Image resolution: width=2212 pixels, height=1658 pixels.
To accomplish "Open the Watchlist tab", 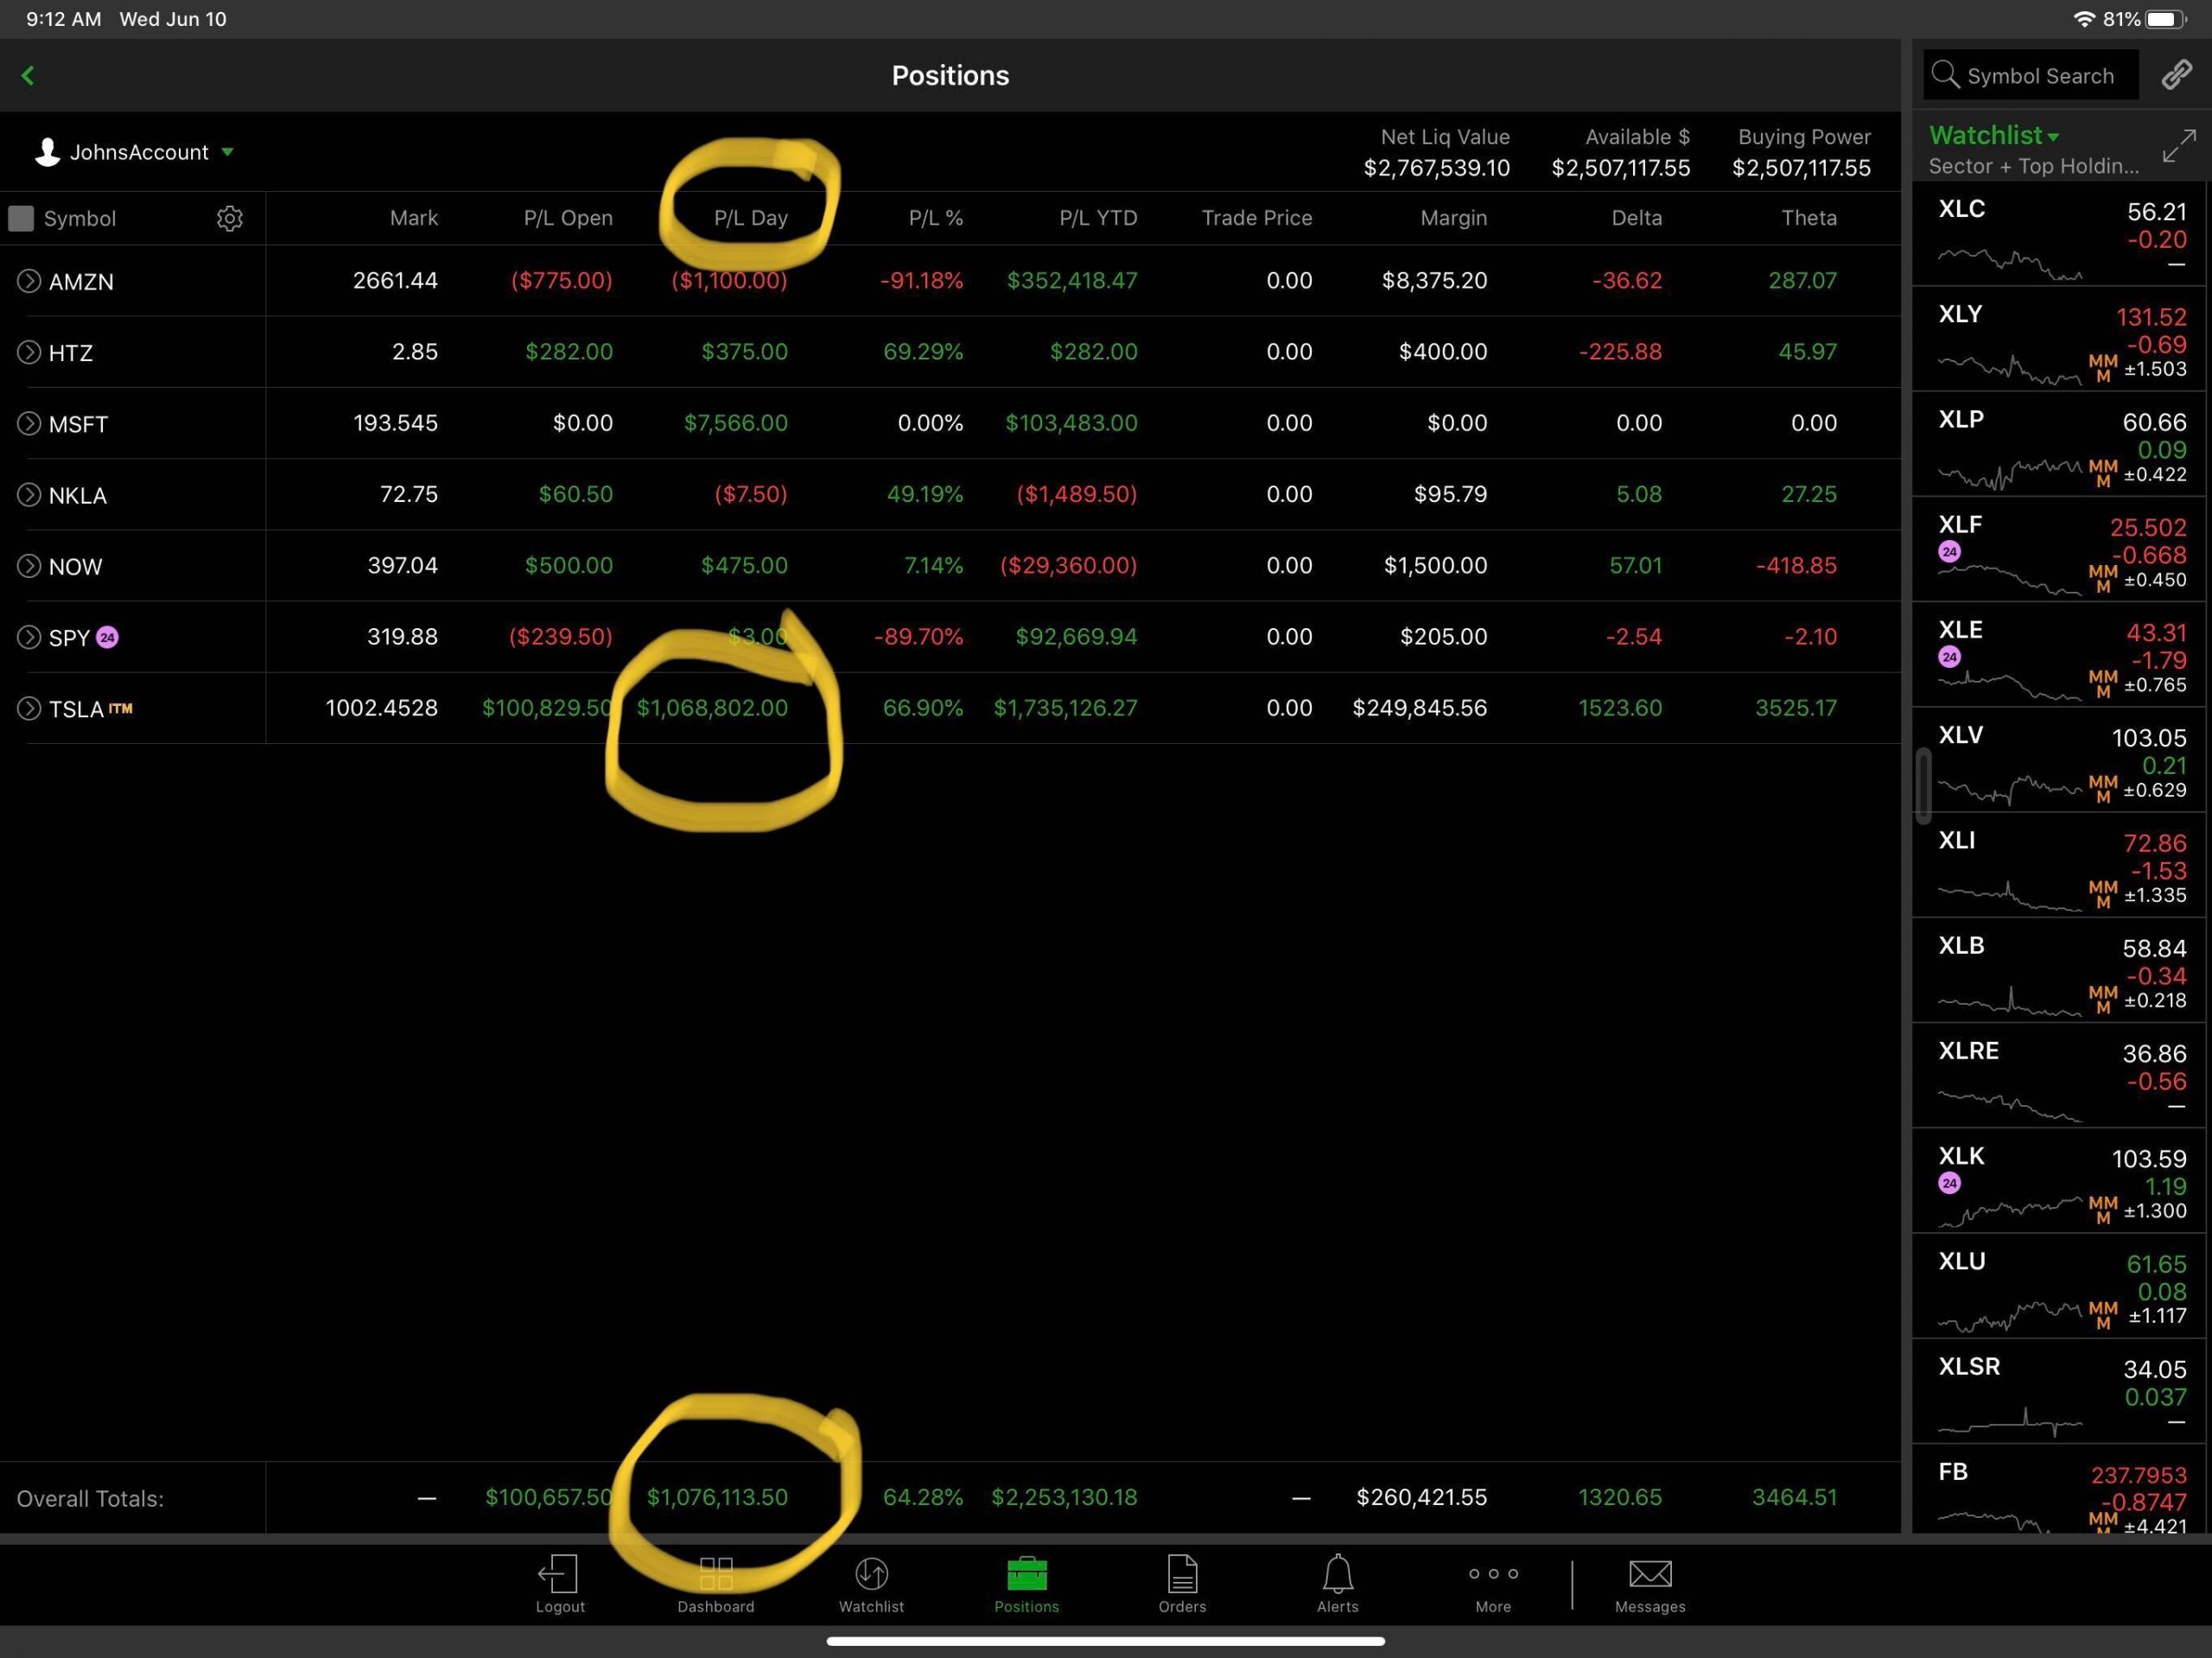I will tap(871, 1584).
